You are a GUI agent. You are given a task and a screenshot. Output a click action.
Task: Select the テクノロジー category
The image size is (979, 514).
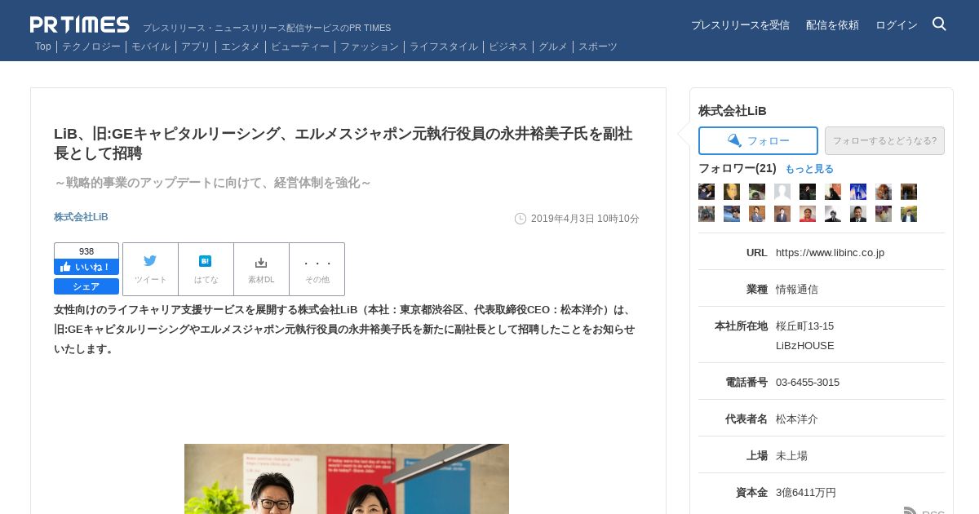91,47
